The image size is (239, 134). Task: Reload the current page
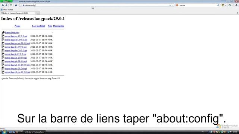point(11,5)
